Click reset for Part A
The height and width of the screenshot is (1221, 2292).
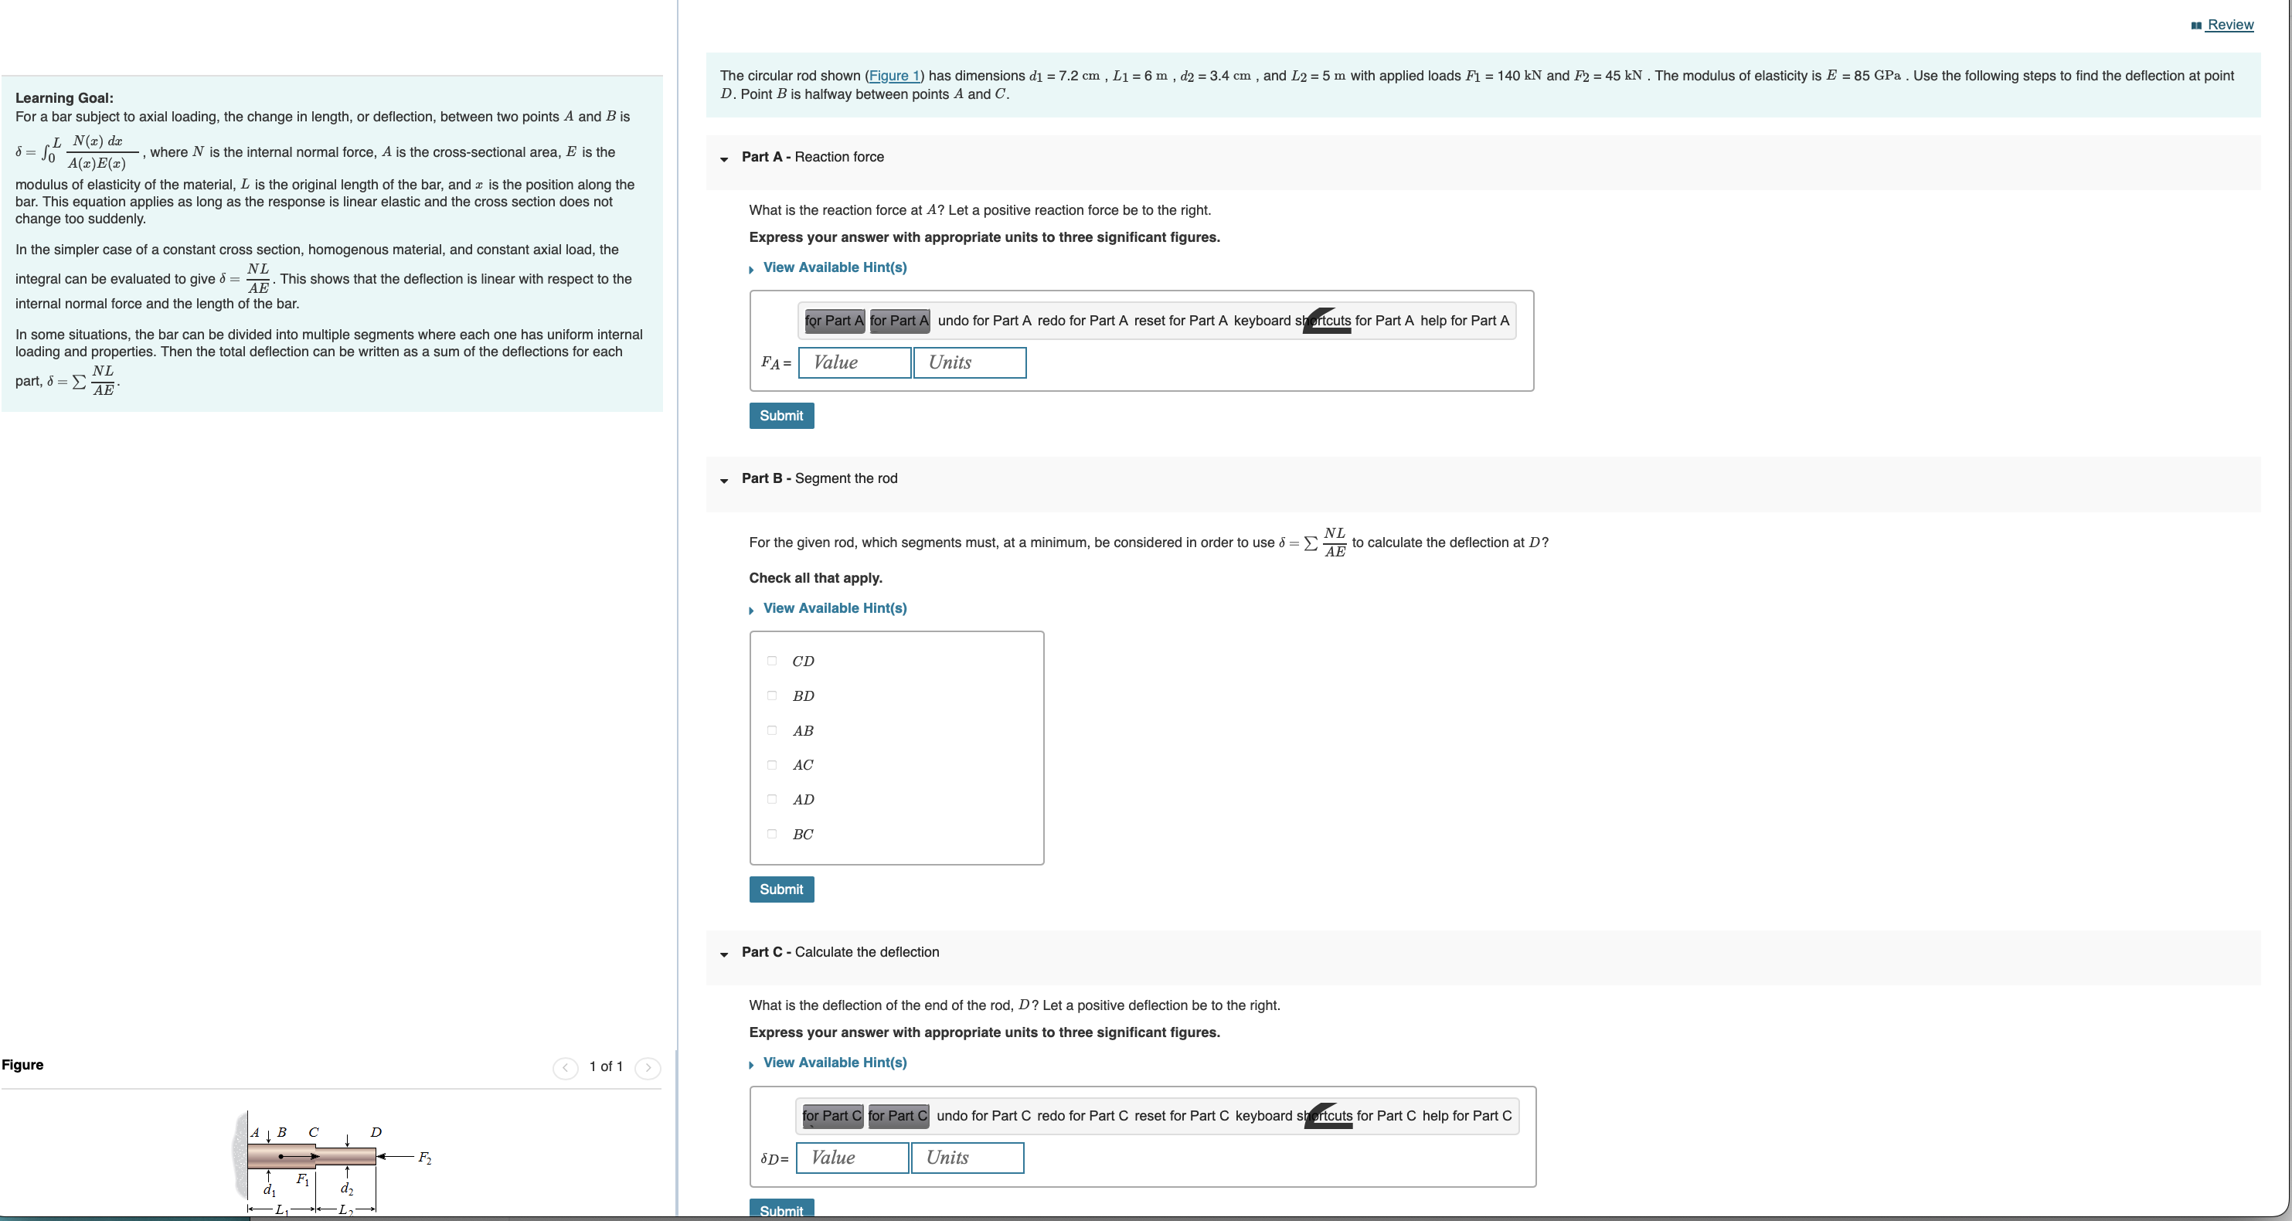click(1180, 321)
